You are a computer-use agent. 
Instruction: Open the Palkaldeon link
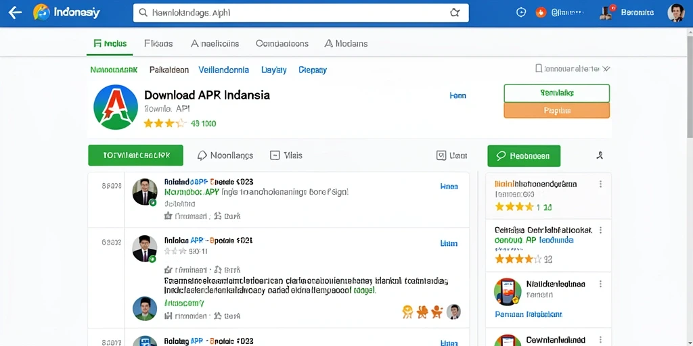coord(169,70)
